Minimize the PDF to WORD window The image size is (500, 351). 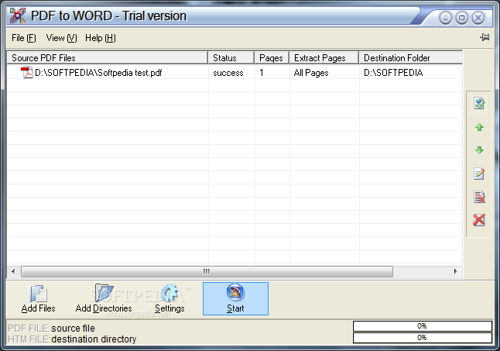[446, 18]
